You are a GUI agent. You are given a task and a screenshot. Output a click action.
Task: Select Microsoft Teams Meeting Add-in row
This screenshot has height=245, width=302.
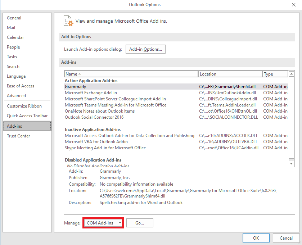(x=176, y=105)
